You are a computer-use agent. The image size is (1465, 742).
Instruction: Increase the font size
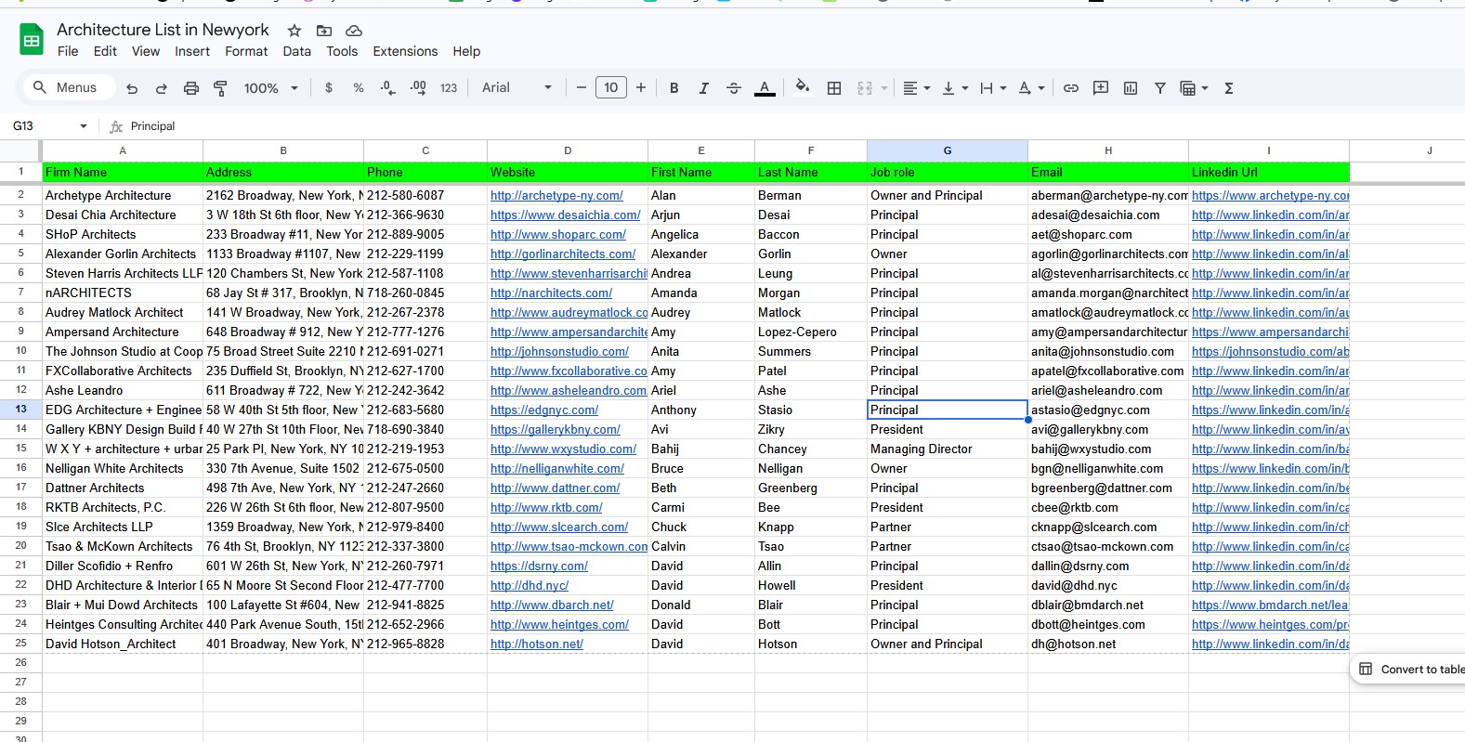[x=641, y=88]
